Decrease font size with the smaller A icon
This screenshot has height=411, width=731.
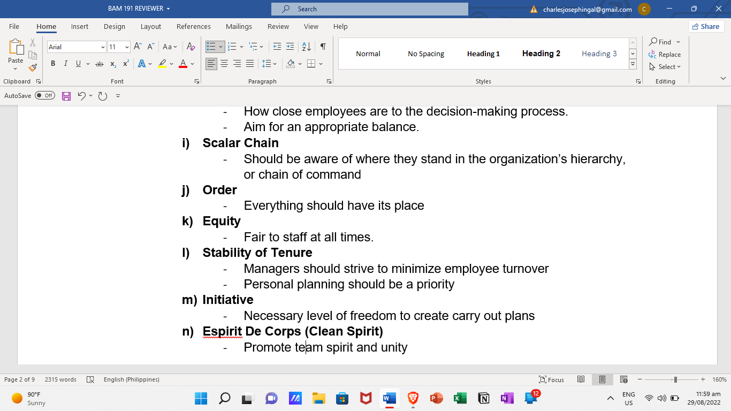(151, 47)
